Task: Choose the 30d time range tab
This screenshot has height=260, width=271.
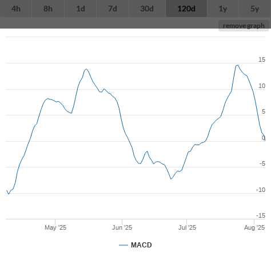Action: click(x=147, y=9)
